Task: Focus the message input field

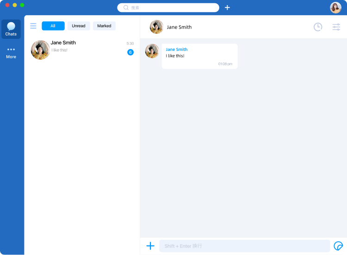Action: [x=244, y=246]
